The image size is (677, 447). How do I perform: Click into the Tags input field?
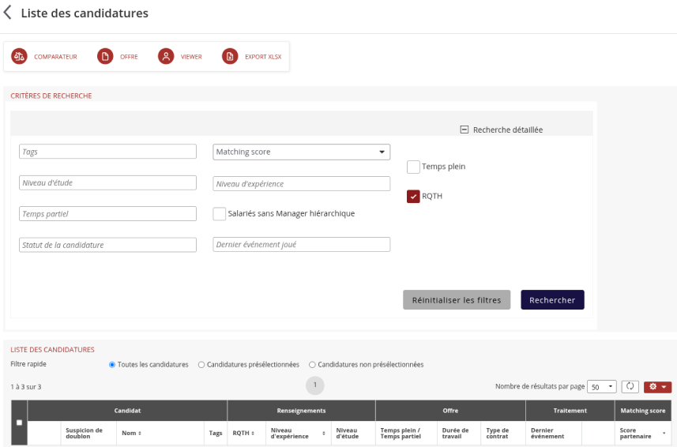coord(107,152)
